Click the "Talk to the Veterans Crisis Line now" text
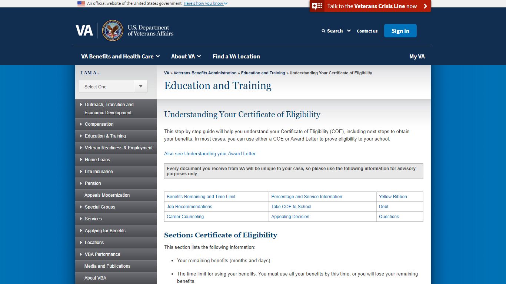The width and height of the screenshot is (506, 284). (x=372, y=6)
